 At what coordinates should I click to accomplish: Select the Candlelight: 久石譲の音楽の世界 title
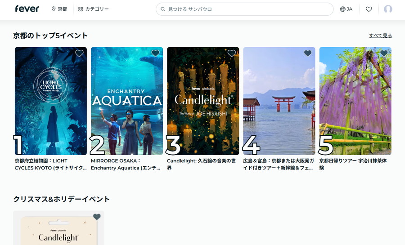point(201,164)
